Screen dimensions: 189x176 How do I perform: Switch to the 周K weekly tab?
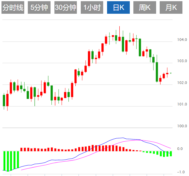[145, 7]
